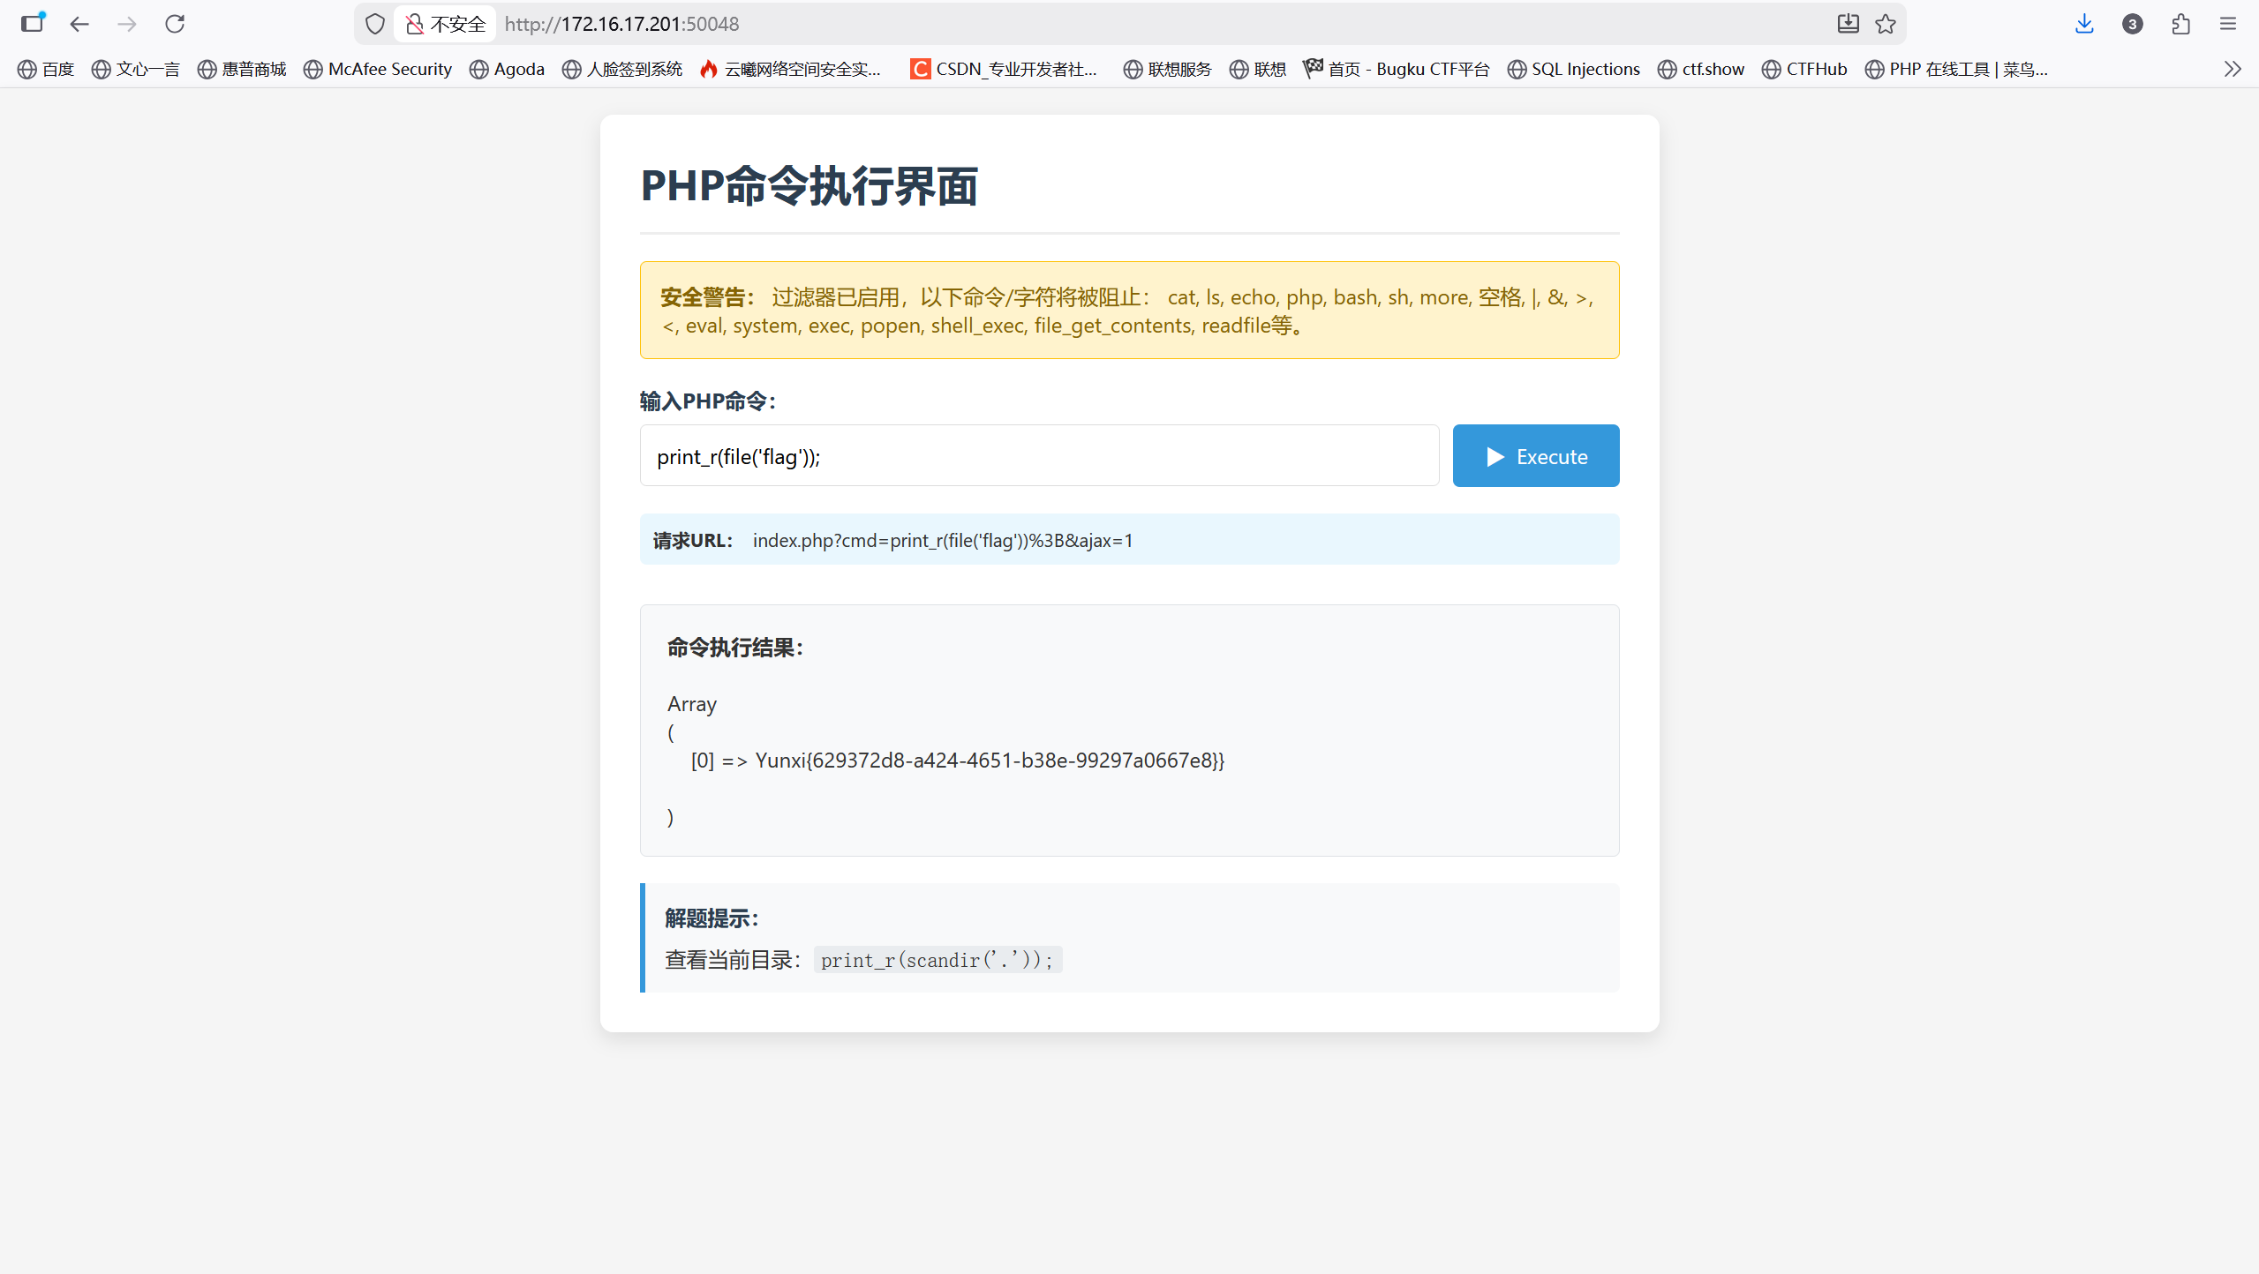Click the 不安全 connection indicator
Screen dimensions: 2259x1274
(x=446, y=24)
